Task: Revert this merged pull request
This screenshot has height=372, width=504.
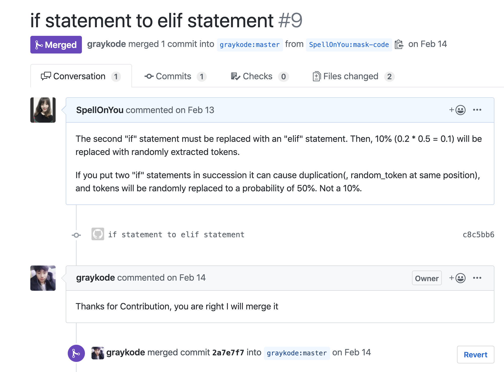Action: coord(475,355)
